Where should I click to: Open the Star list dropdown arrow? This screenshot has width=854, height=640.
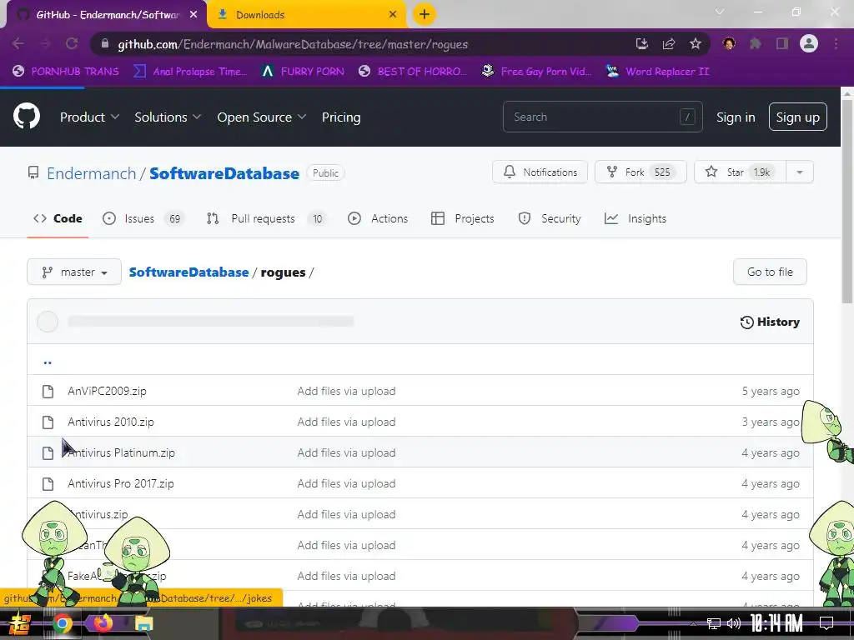click(800, 172)
